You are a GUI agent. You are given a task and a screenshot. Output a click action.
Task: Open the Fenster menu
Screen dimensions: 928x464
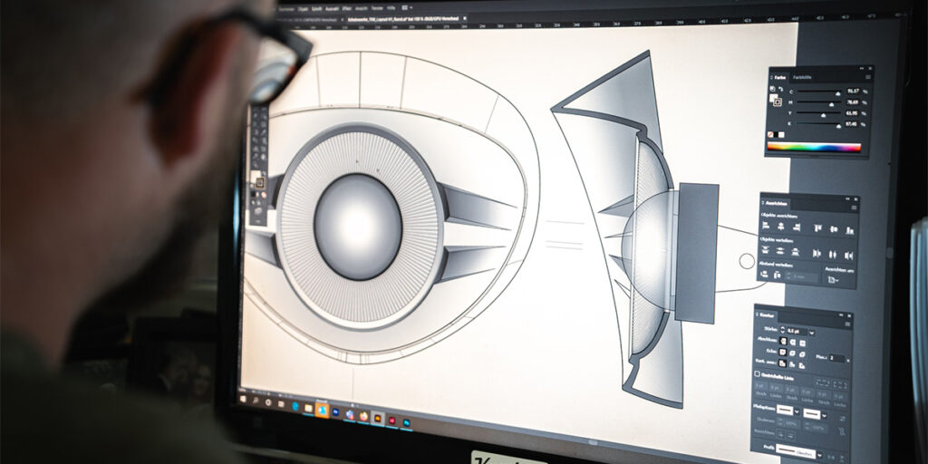[x=377, y=8]
